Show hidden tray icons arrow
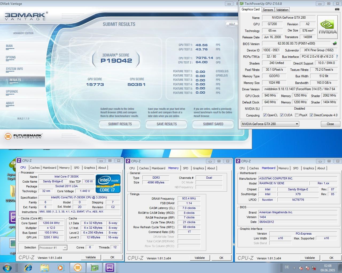342x273 pixels. [294, 268]
